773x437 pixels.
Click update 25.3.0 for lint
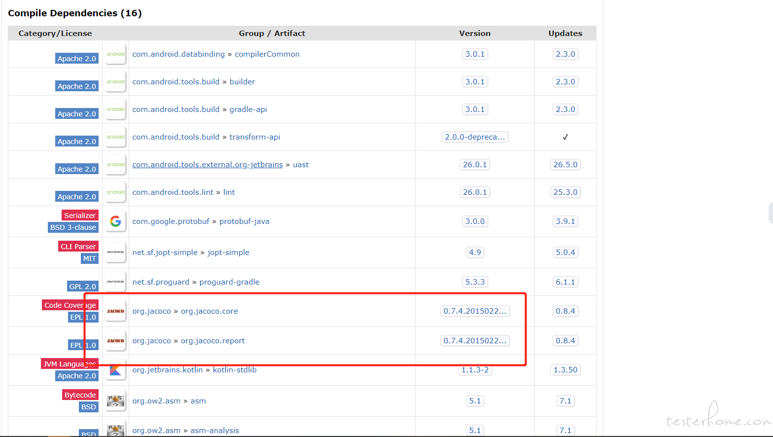pyautogui.click(x=565, y=192)
